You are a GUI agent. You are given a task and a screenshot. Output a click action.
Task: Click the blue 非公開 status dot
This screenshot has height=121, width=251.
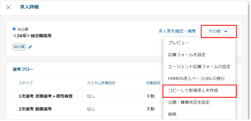pos(14,29)
